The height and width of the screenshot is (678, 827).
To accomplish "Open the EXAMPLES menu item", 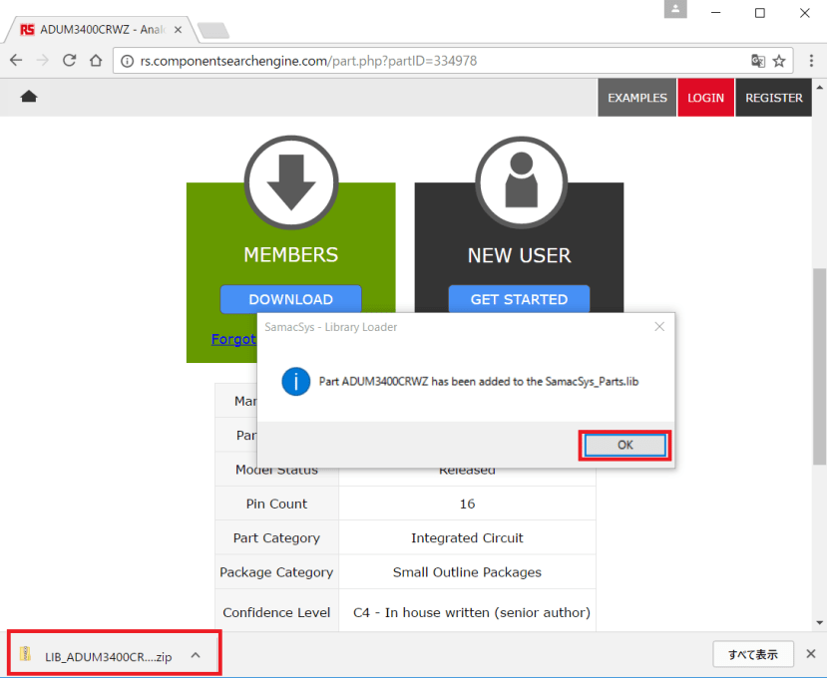I will [637, 98].
